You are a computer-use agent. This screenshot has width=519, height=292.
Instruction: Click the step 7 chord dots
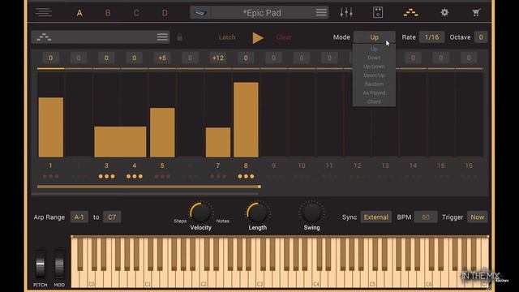tap(218, 177)
